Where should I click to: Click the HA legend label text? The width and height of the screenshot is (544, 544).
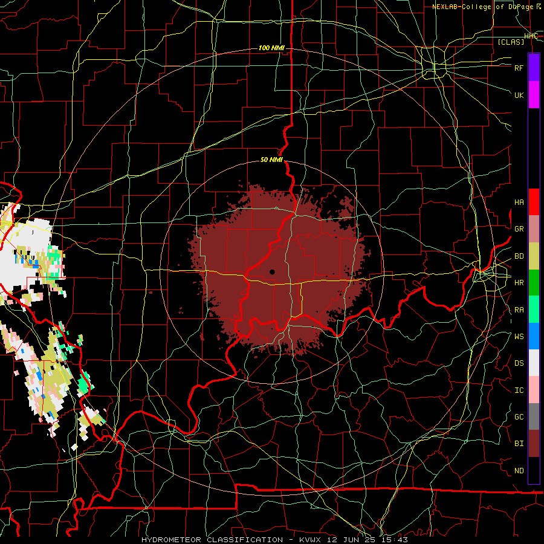(519, 202)
